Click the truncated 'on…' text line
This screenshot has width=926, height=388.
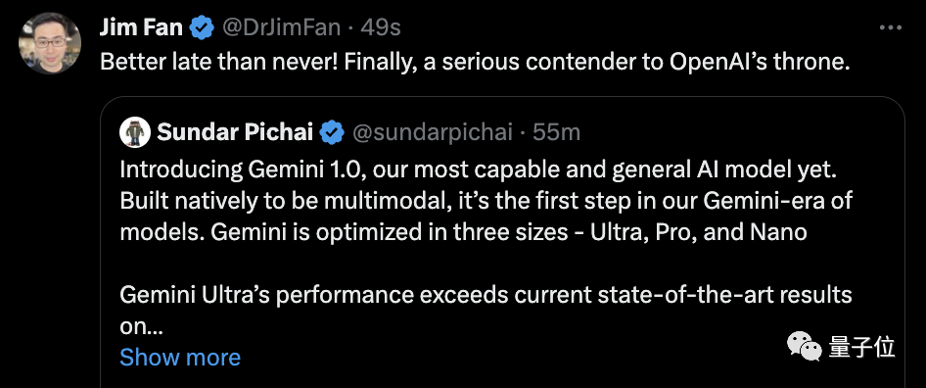pos(141,326)
